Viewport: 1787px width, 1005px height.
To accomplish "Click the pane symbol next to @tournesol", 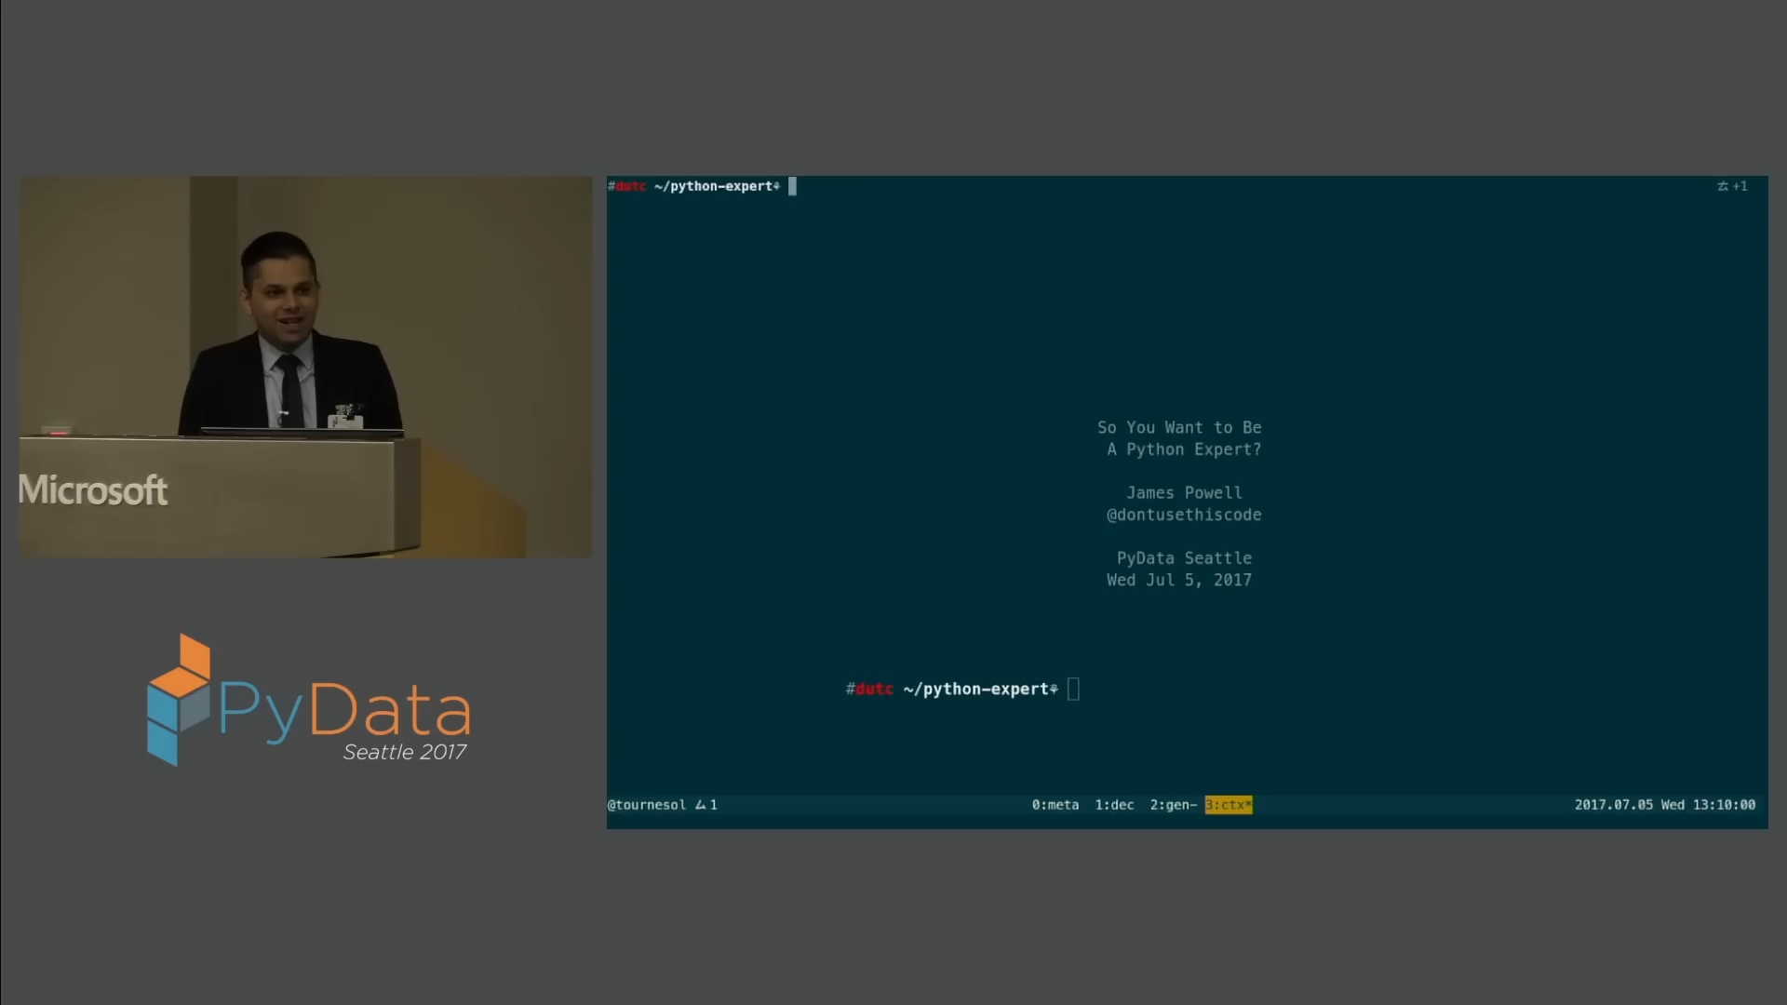I will coord(701,804).
